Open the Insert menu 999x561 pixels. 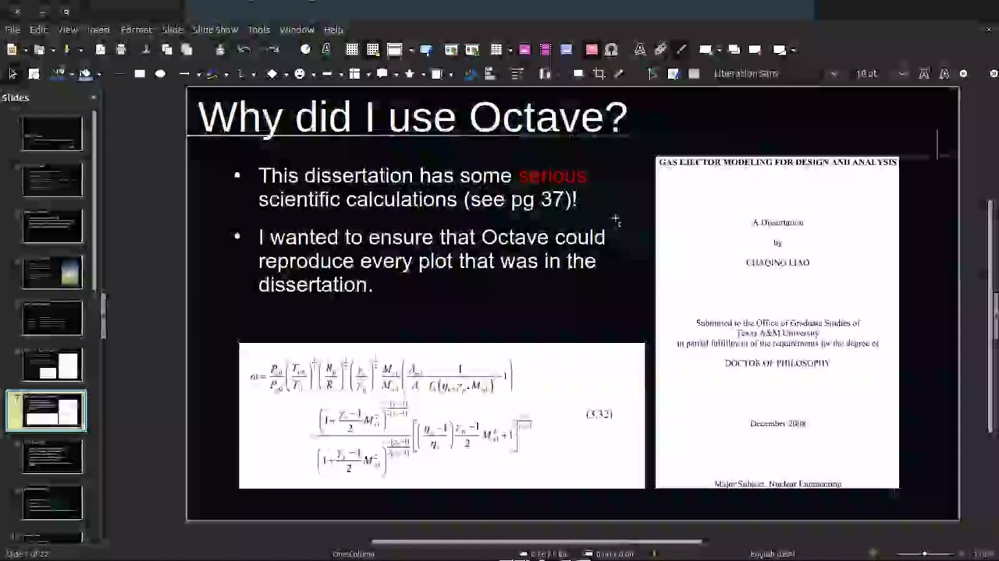point(99,30)
